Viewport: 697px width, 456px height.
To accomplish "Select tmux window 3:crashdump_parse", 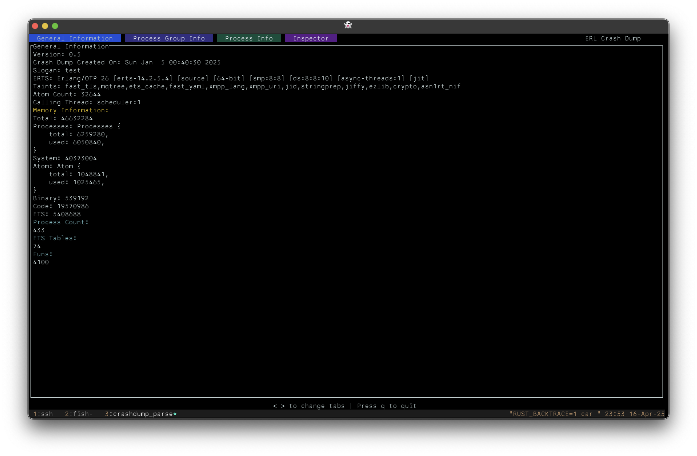I will (x=140, y=414).
